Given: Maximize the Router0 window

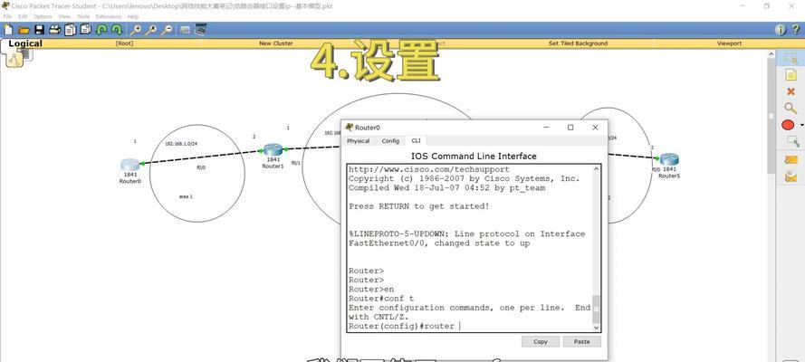Looking at the screenshot, I should coord(570,128).
